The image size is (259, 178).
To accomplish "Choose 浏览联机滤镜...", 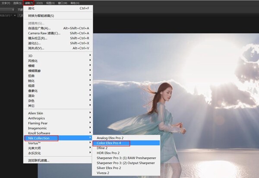I will point(58,160).
